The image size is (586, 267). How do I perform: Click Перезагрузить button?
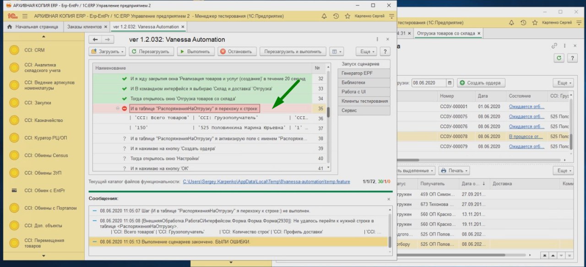coord(151,51)
